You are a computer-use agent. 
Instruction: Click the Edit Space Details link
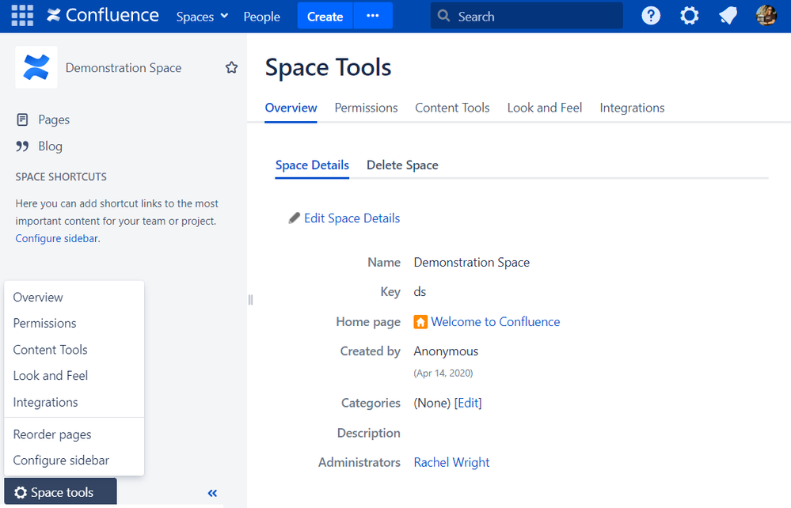(352, 218)
